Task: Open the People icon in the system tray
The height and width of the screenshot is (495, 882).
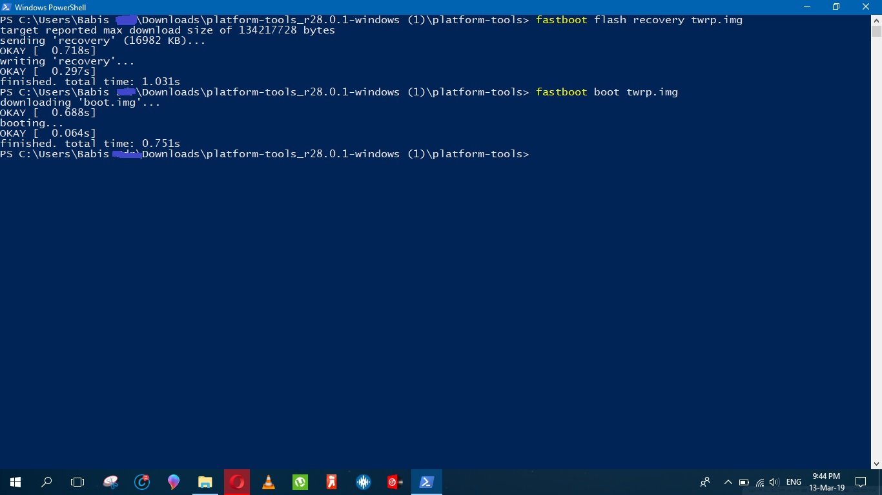Action: pyautogui.click(x=705, y=482)
